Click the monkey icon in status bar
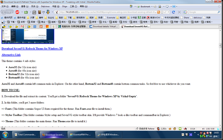 click(175, 129)
